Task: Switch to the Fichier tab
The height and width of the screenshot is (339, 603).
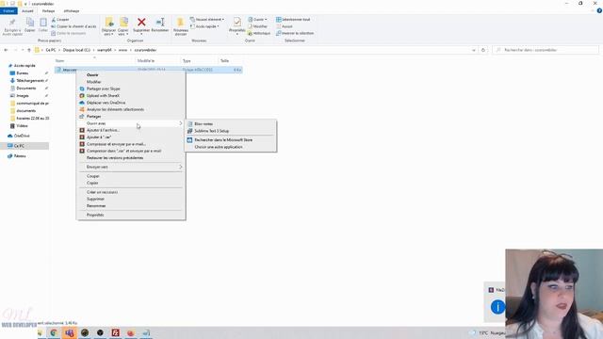Action: point(8,11)
